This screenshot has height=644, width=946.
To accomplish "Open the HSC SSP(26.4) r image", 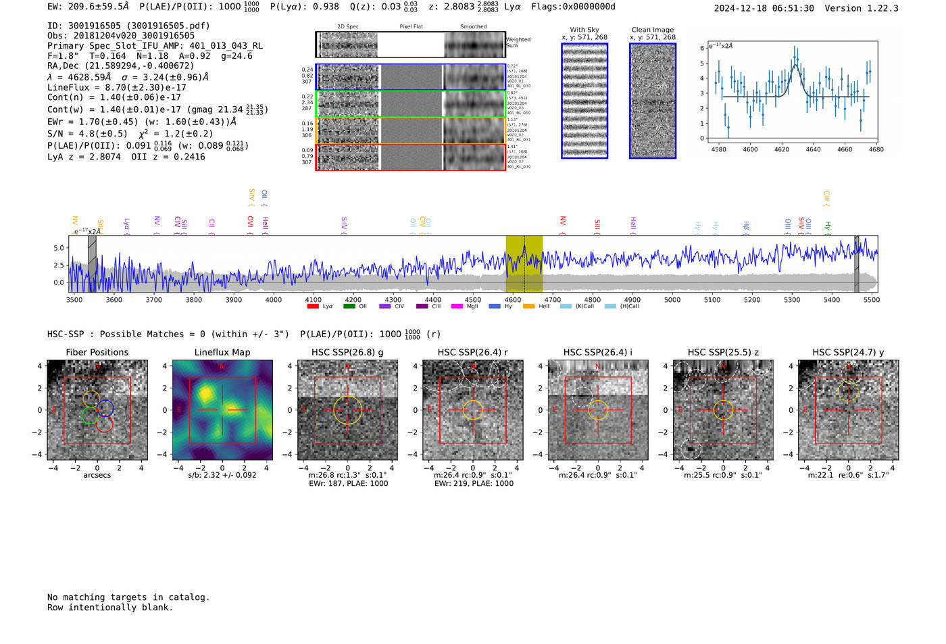I will [x=473, y=410].
